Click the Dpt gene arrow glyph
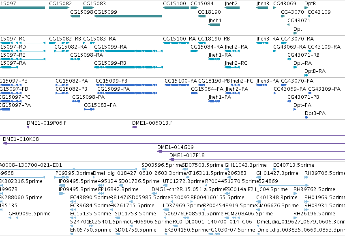 (295, 34)
